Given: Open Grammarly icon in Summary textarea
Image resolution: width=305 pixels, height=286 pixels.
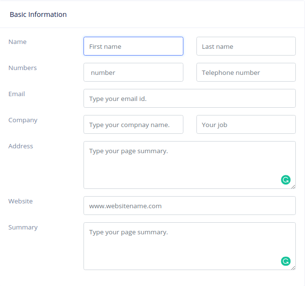Looking at the screenshot, I should (286, 261).
